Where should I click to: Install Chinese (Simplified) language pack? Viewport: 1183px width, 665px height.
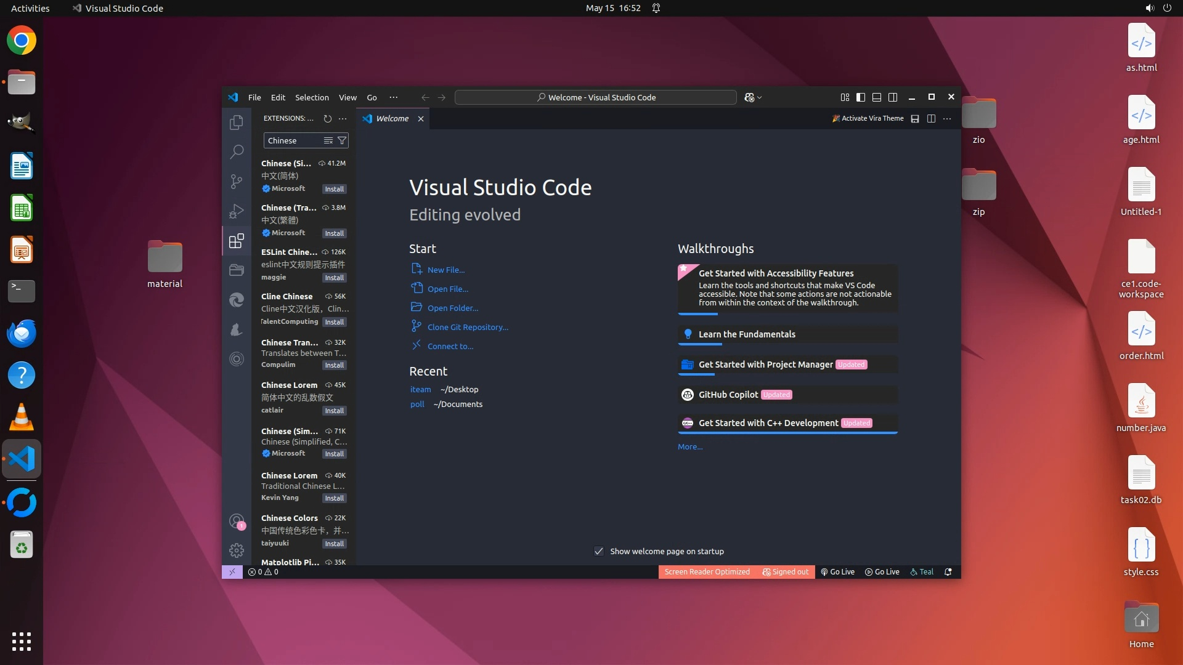coord(335,189)
